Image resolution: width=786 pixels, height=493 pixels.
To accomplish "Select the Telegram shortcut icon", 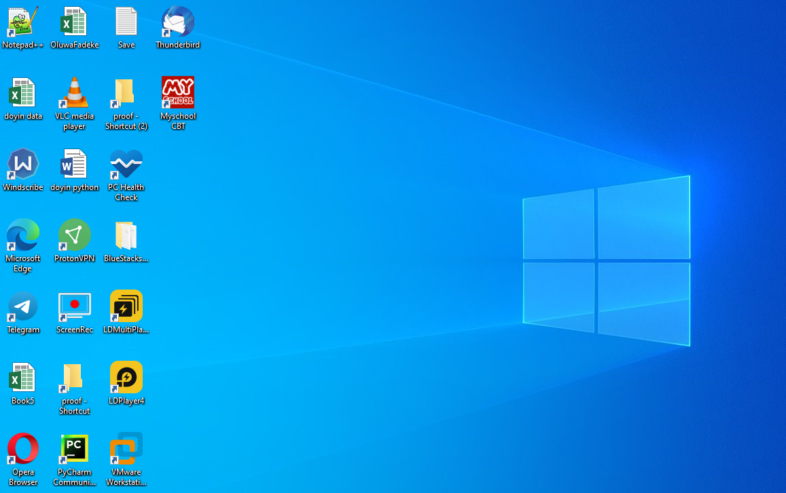I will [23, 307].
